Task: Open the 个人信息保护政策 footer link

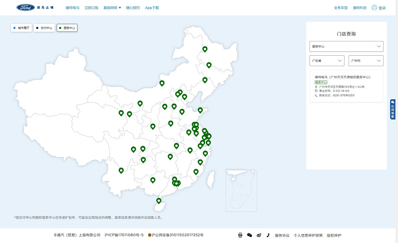Action: (x=308, y=235)
